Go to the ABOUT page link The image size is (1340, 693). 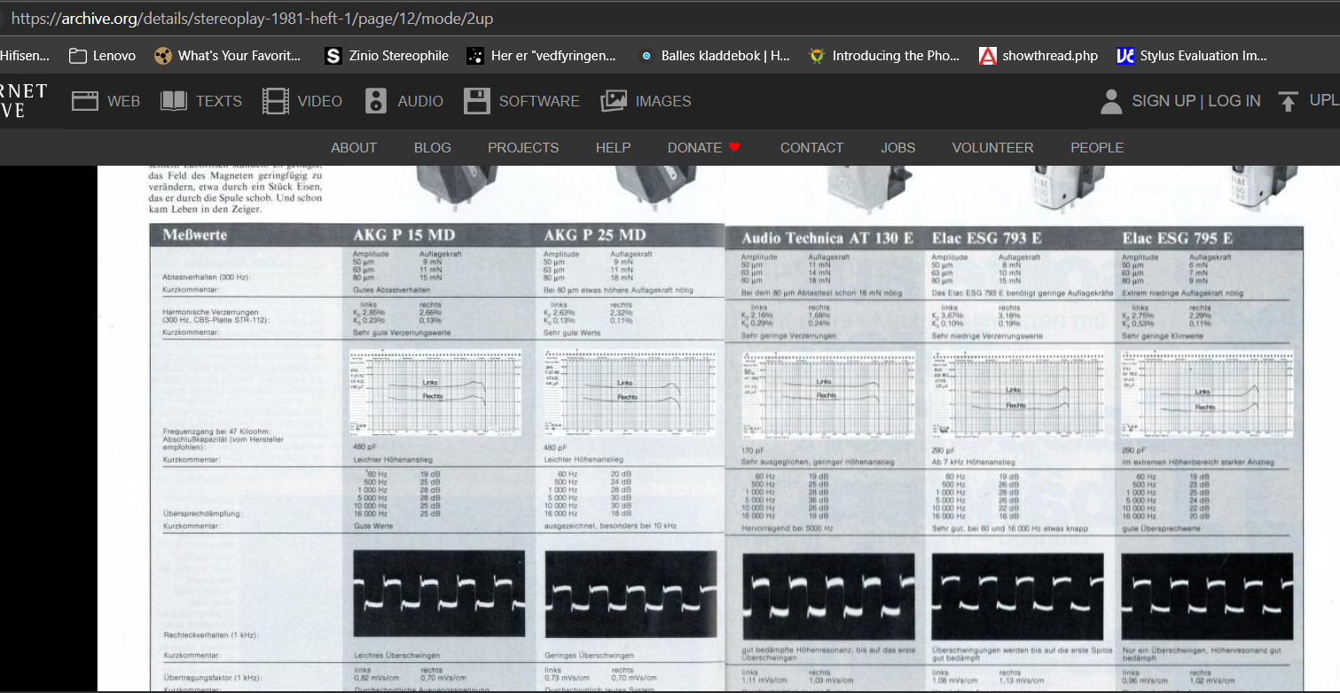coord(354,148)
